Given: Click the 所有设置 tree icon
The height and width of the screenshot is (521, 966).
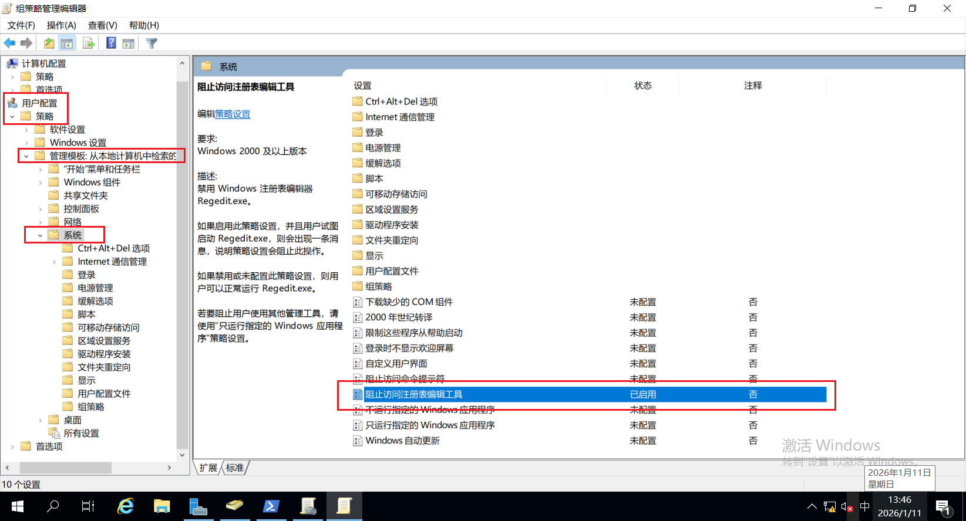Looking at the screenshot, I should click(x=54, y=433).
